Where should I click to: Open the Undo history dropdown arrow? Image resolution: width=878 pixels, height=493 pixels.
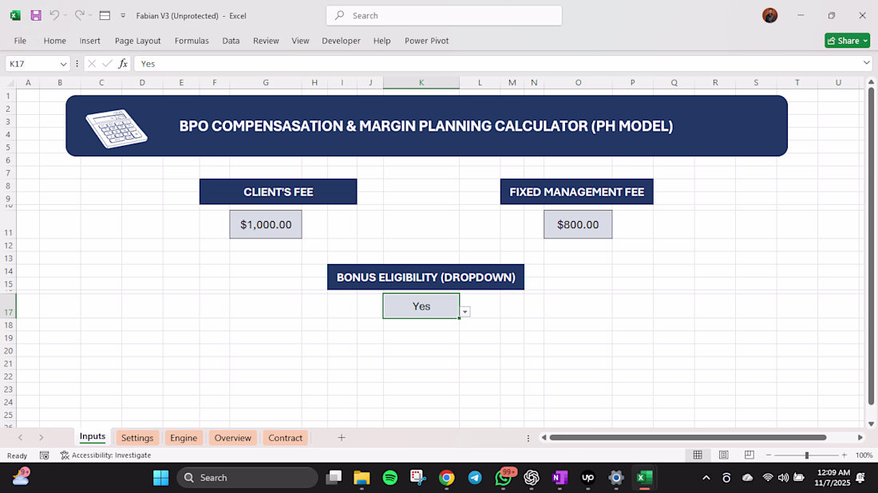pyautogui.click(x=65, y=16)
